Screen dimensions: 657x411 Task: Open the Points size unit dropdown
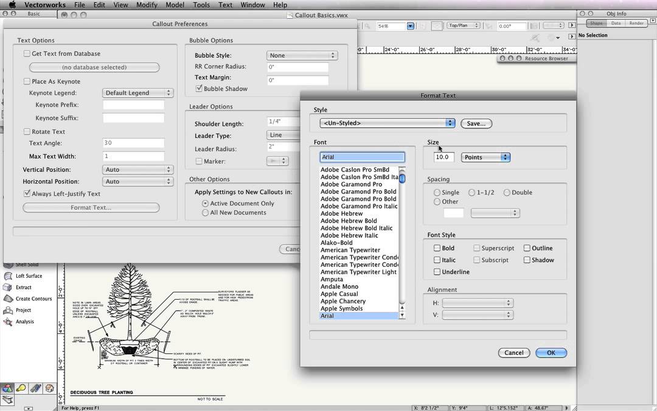pos(485,157)
